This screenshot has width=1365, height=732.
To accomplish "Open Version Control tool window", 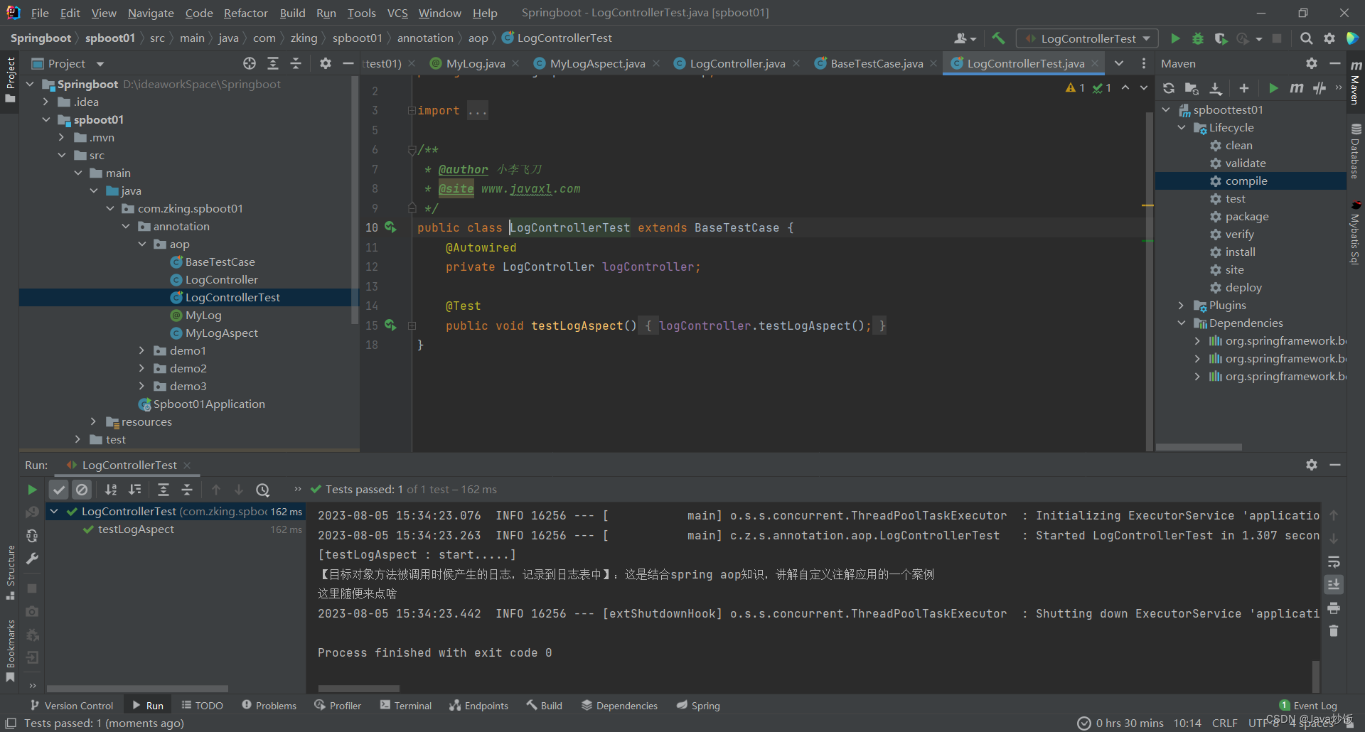I will point(71,706).
